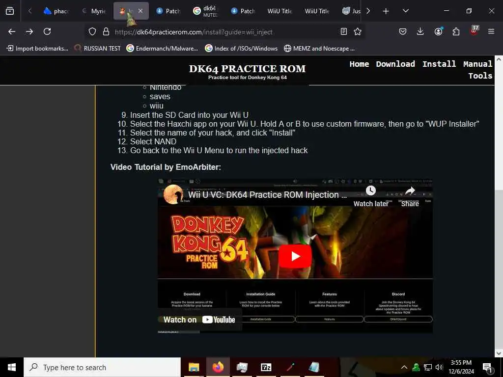Switch to the phac tab

(x=56, y=11)
